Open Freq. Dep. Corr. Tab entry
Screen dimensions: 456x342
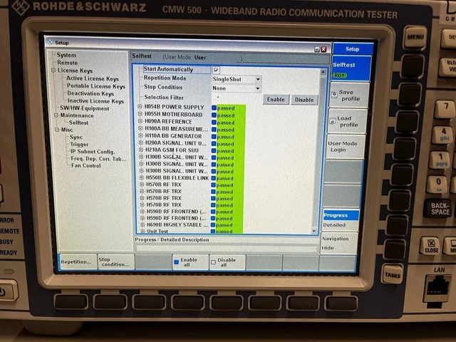(98, 158)
